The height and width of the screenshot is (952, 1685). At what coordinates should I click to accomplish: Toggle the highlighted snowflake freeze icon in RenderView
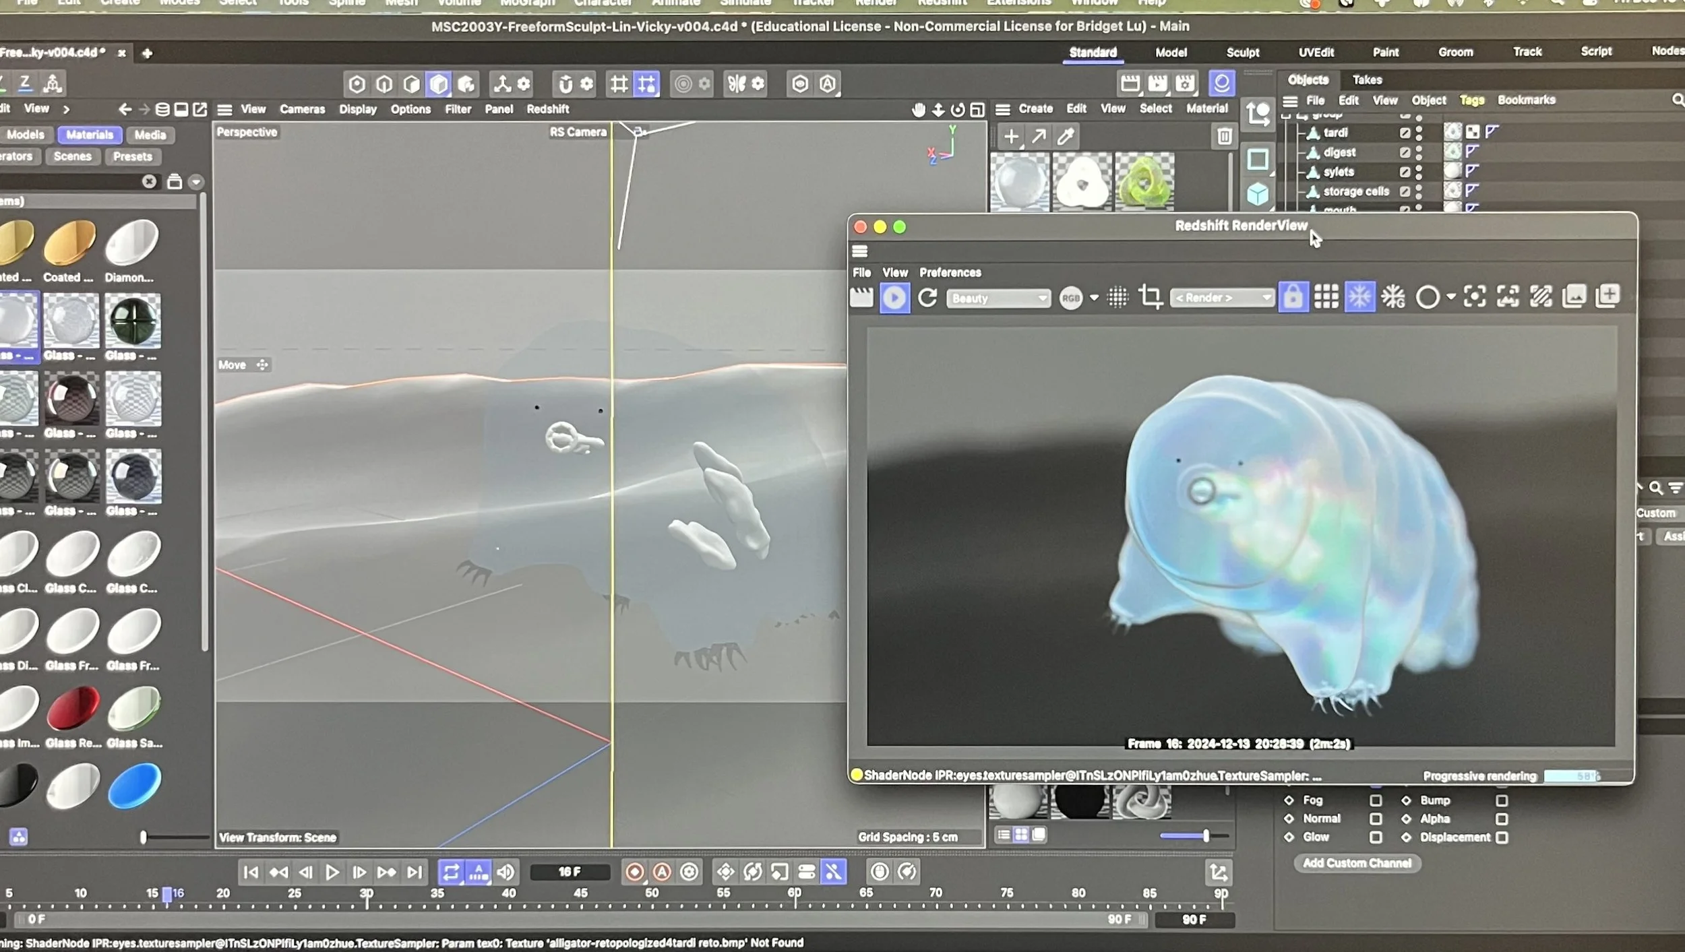pos(1359,297)
